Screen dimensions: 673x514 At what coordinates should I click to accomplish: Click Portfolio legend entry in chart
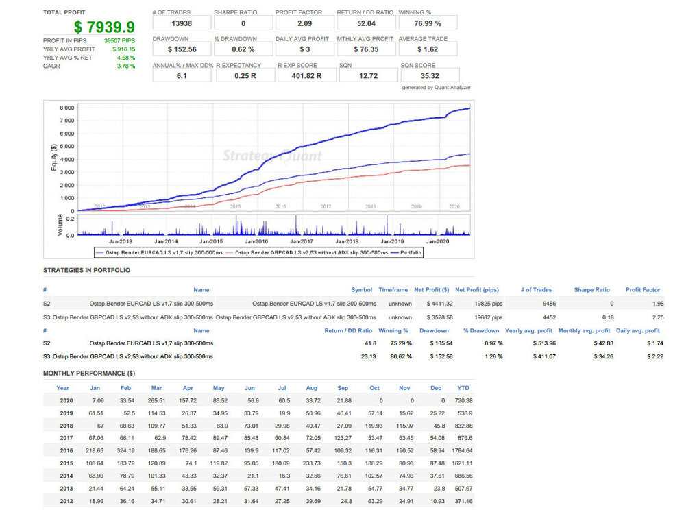click(x=406, y=253)
